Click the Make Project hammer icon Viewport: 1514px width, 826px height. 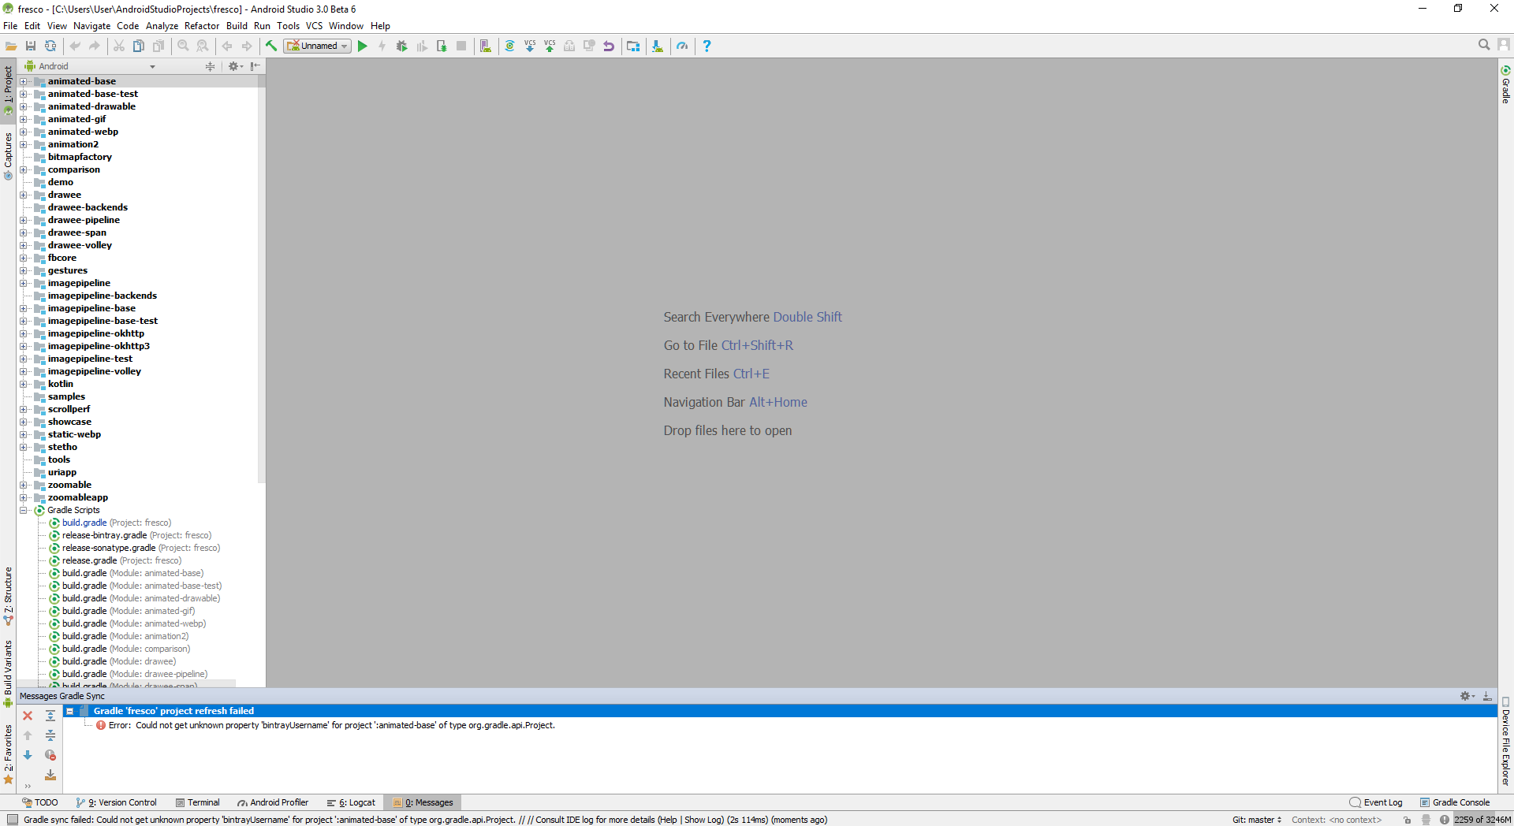[270, 46]
